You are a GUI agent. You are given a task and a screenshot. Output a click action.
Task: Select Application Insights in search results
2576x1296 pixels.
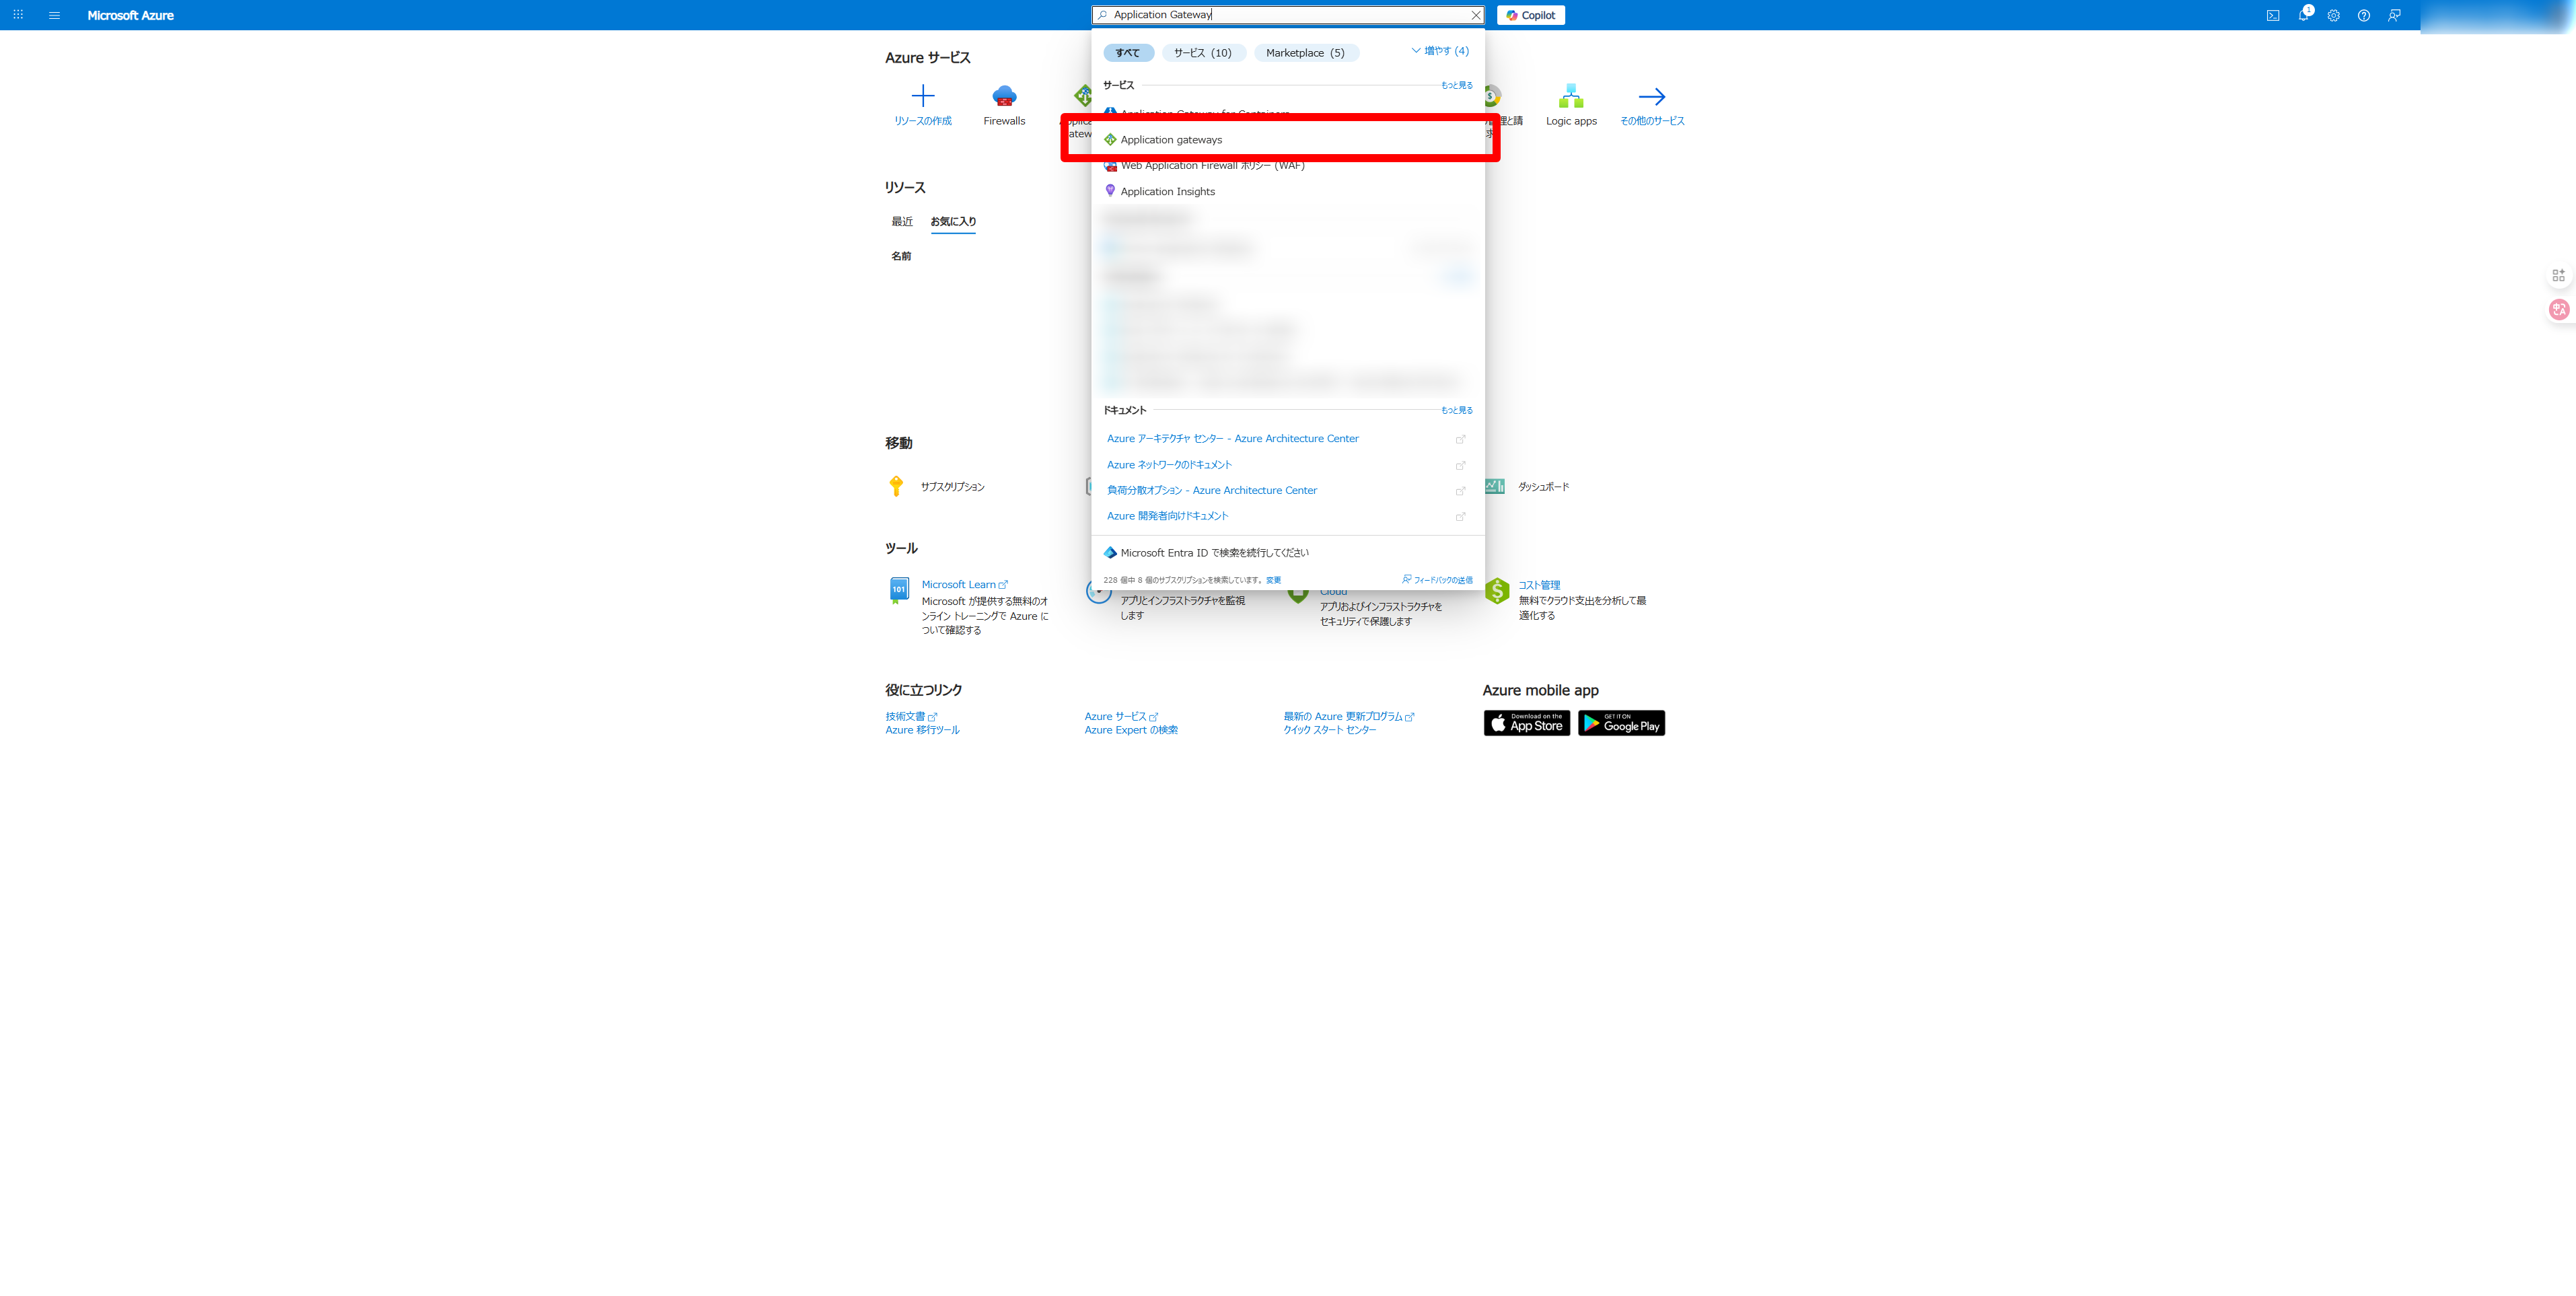(x=1167, y=192)
